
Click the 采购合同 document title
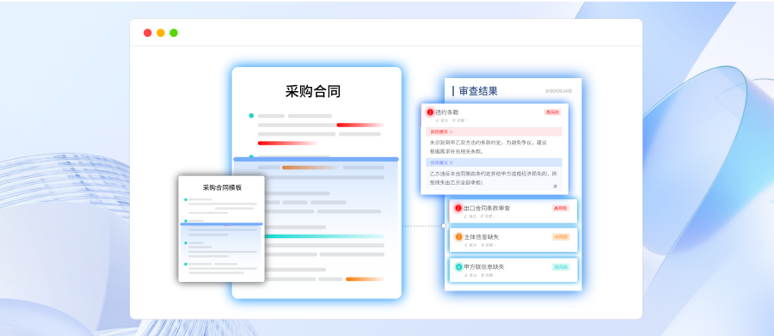313,91
